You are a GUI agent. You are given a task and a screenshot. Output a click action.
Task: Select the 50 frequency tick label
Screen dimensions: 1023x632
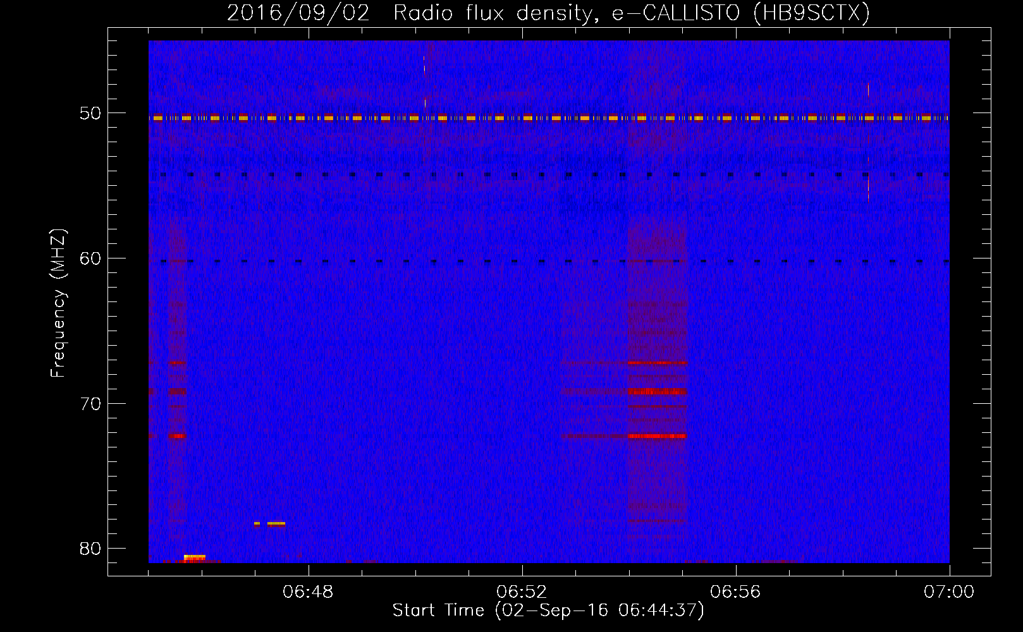[90, 113]
